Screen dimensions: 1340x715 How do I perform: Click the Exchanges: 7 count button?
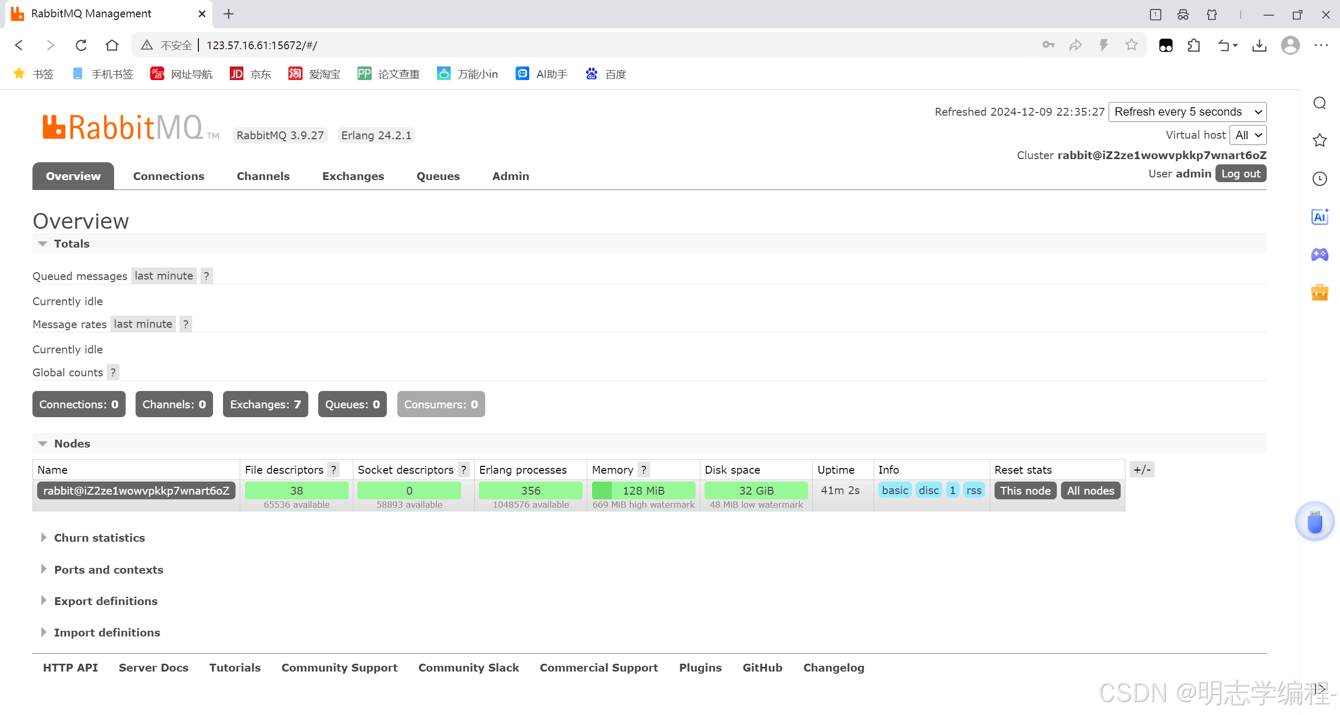pos(265,404)
